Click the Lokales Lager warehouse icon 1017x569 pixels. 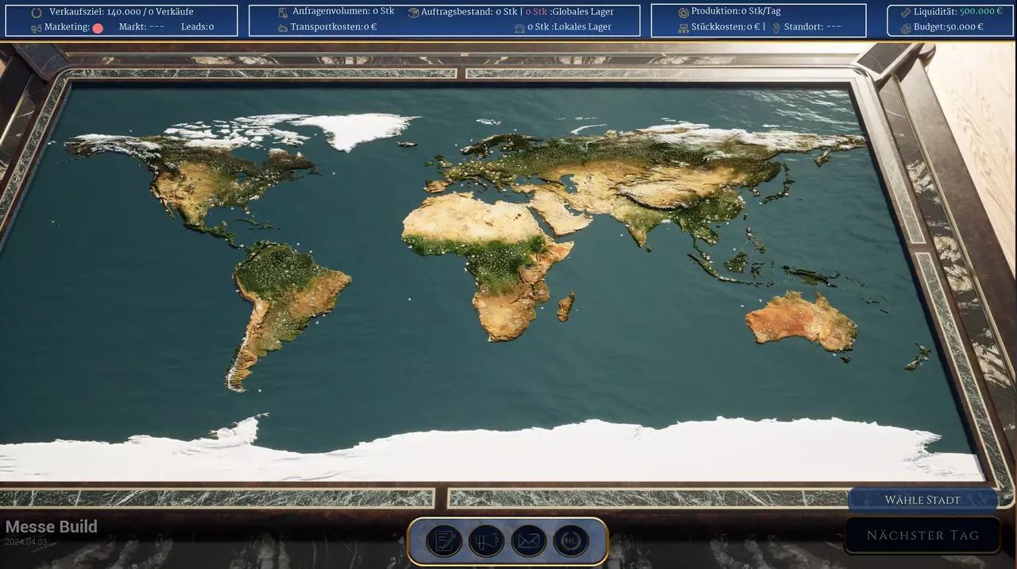519,28
